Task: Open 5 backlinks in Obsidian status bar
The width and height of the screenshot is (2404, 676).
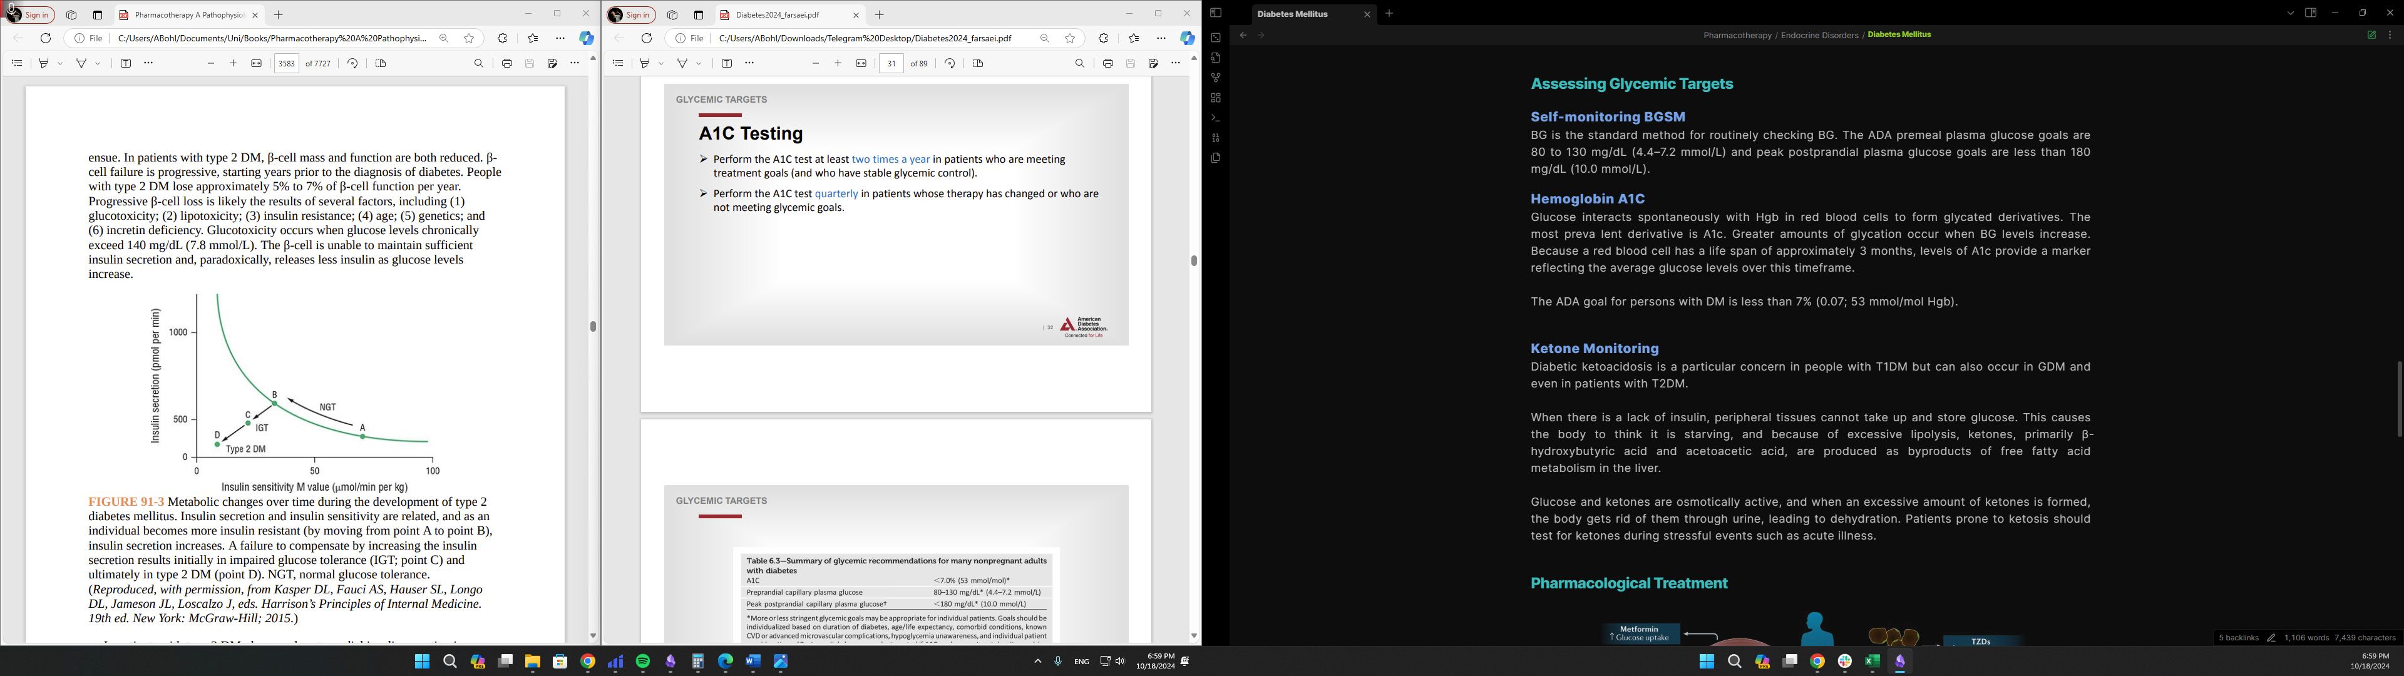Action: coord(2239,638)
